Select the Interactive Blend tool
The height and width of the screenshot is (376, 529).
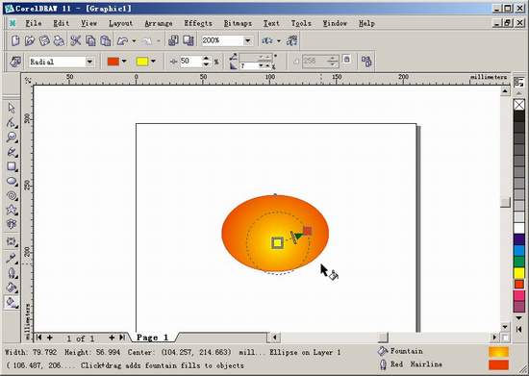click(x=12, y=241)
